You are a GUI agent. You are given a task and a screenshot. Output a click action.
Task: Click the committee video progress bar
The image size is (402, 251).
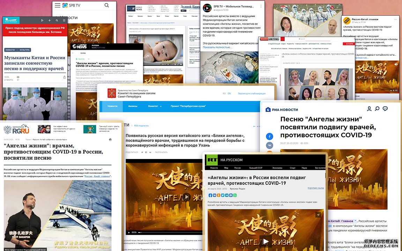[x=167, y=232]
